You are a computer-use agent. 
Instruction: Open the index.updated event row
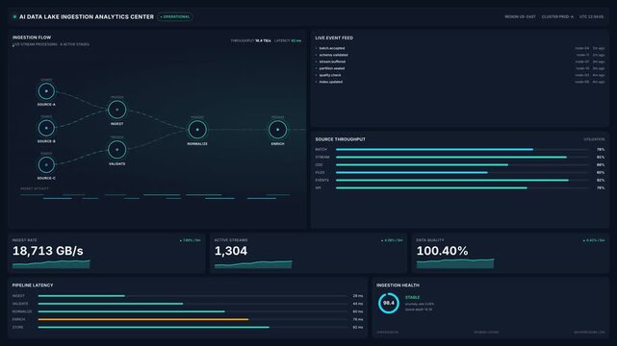[x=459, y=82]
